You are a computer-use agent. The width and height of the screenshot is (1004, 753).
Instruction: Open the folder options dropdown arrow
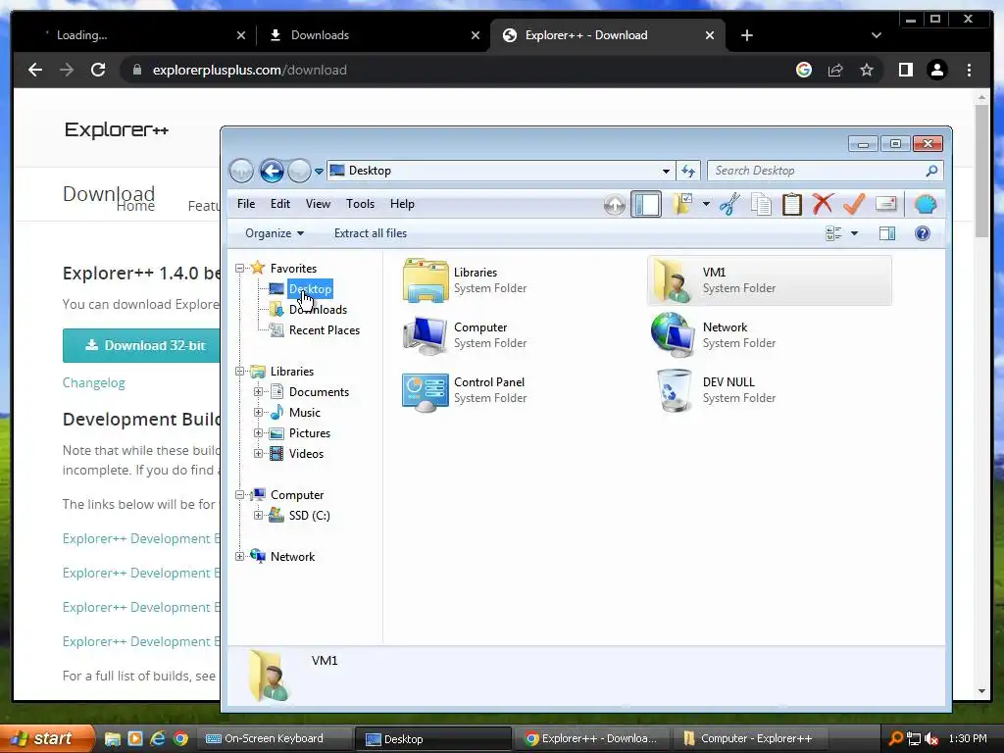pos(706,204)
